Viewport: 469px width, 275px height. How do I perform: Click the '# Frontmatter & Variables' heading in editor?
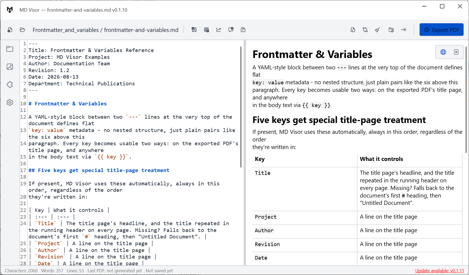click(x=68, y=104)
